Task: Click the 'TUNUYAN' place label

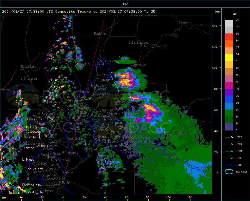Action: click(x=64, y=182)
